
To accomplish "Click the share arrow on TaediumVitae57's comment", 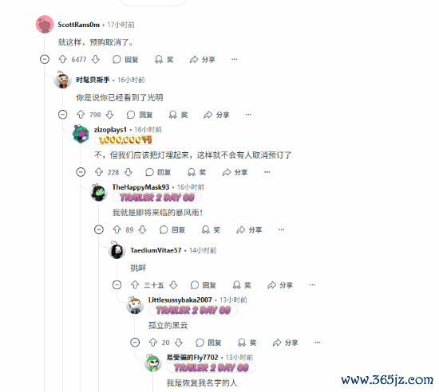I will (x=271, y=285).
